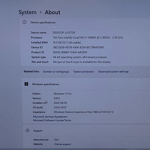Viewport: 150px width, 150px height.
Task: Click the Device ID value text
Action: pos(78,47)
